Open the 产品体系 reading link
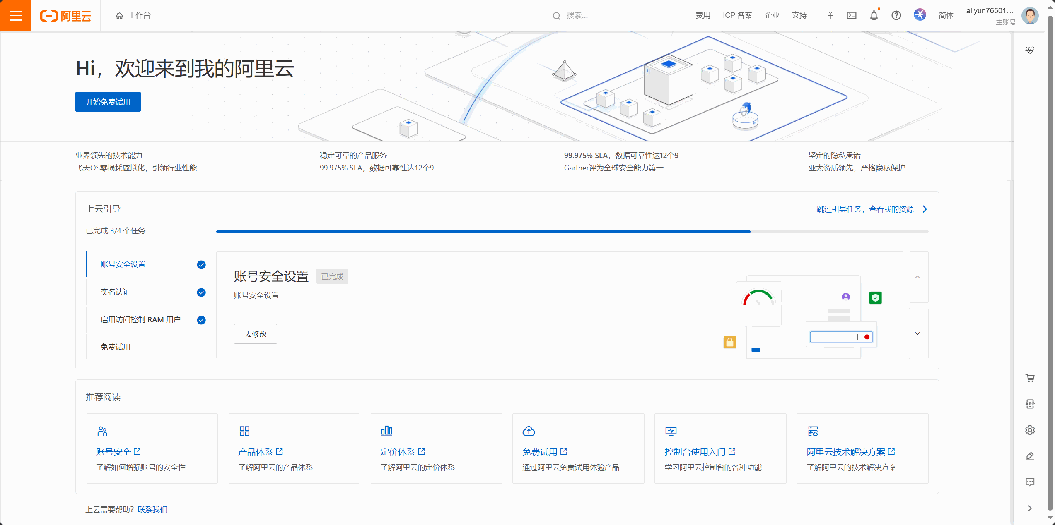The image size is (1055, 525). click(256, 452)
